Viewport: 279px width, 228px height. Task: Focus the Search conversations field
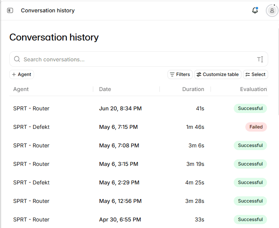[x=139, y=59]
